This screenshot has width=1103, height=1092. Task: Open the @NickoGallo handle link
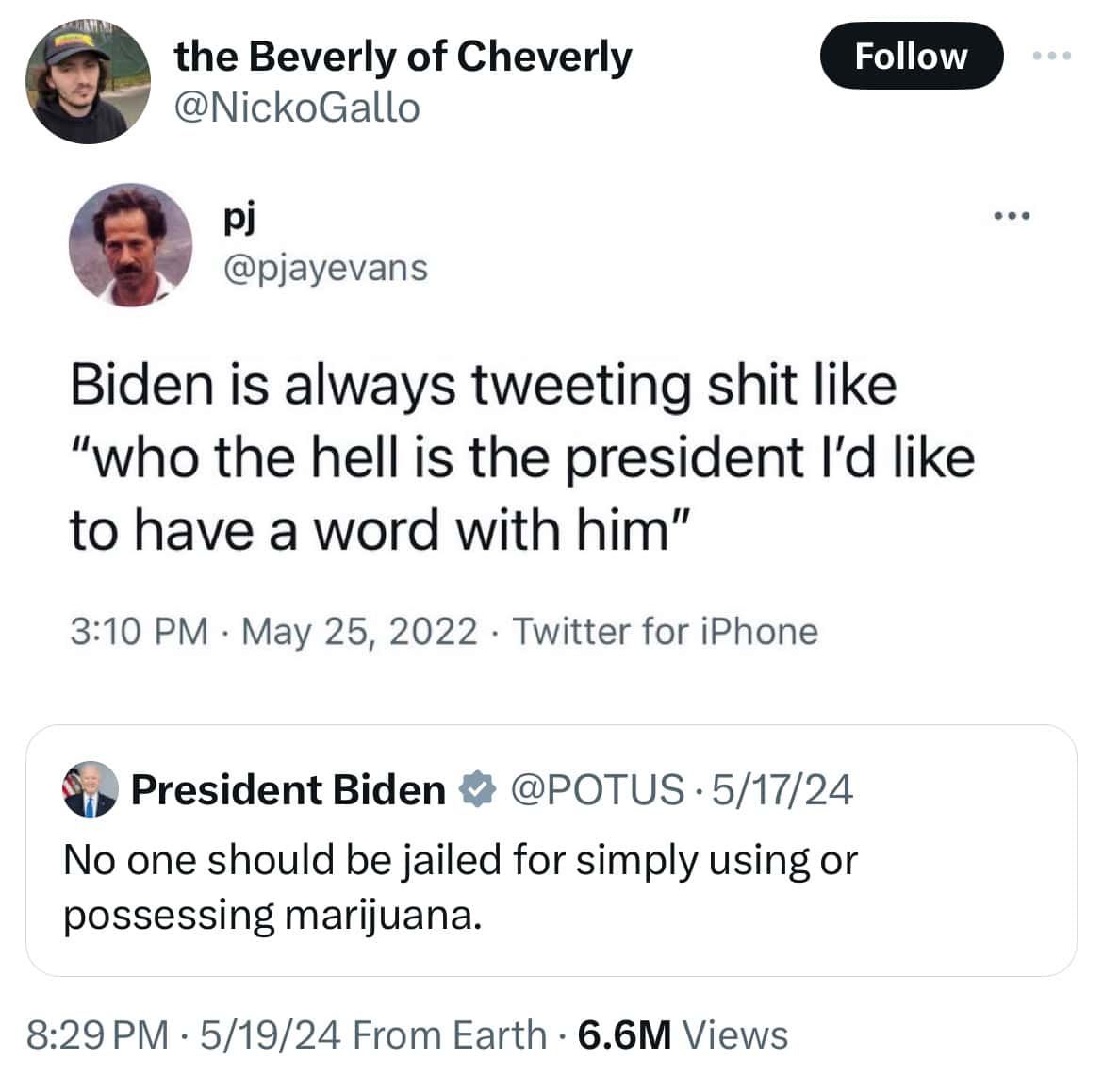297,108
